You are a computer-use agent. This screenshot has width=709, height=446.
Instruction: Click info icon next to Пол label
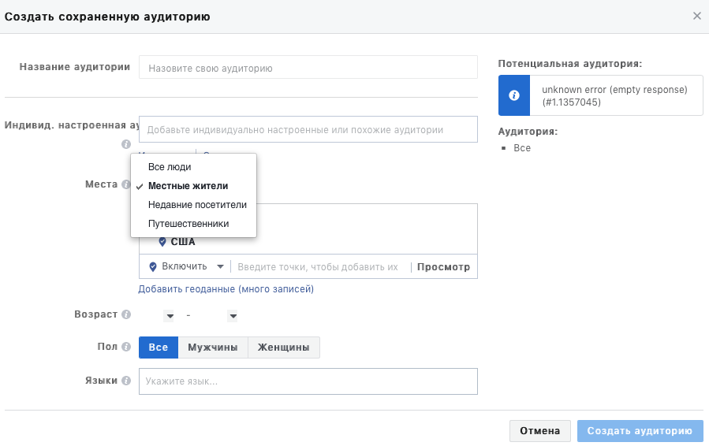tap(125, 348)
